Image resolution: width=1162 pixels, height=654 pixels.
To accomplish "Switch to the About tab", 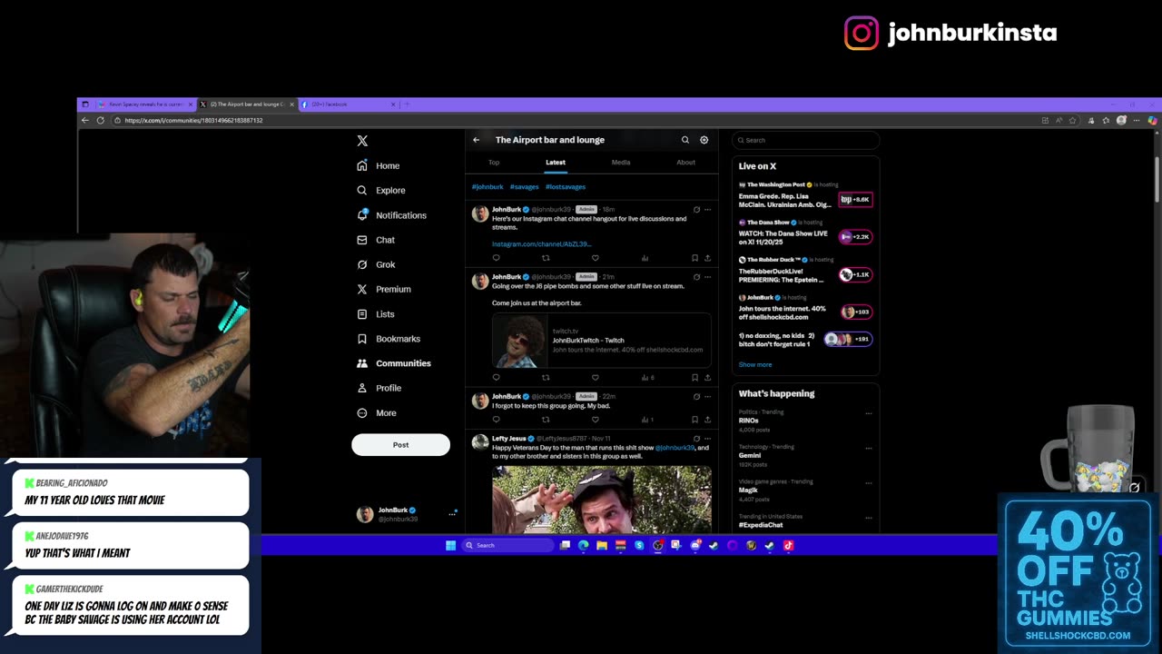I will [685, 163].
